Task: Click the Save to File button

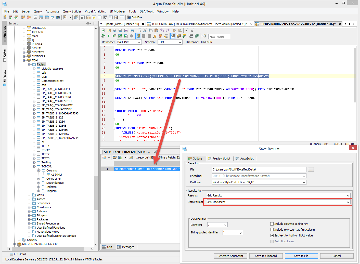Action: [301, 256]
